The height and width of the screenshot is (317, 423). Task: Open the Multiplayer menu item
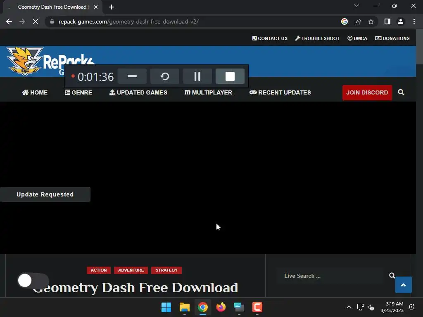pyautogui.click(x=208, y=92)
